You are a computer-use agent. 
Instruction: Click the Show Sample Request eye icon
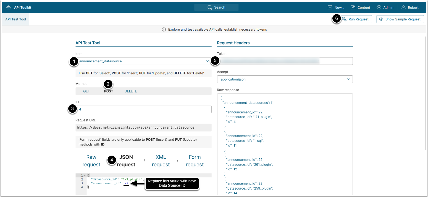pyautogui.click(x=381, y=19)
